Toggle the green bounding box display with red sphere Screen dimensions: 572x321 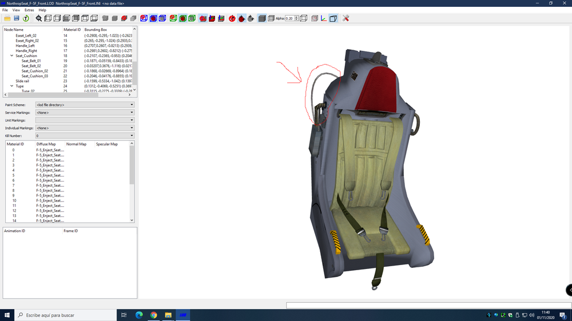(x=182, y=18)
